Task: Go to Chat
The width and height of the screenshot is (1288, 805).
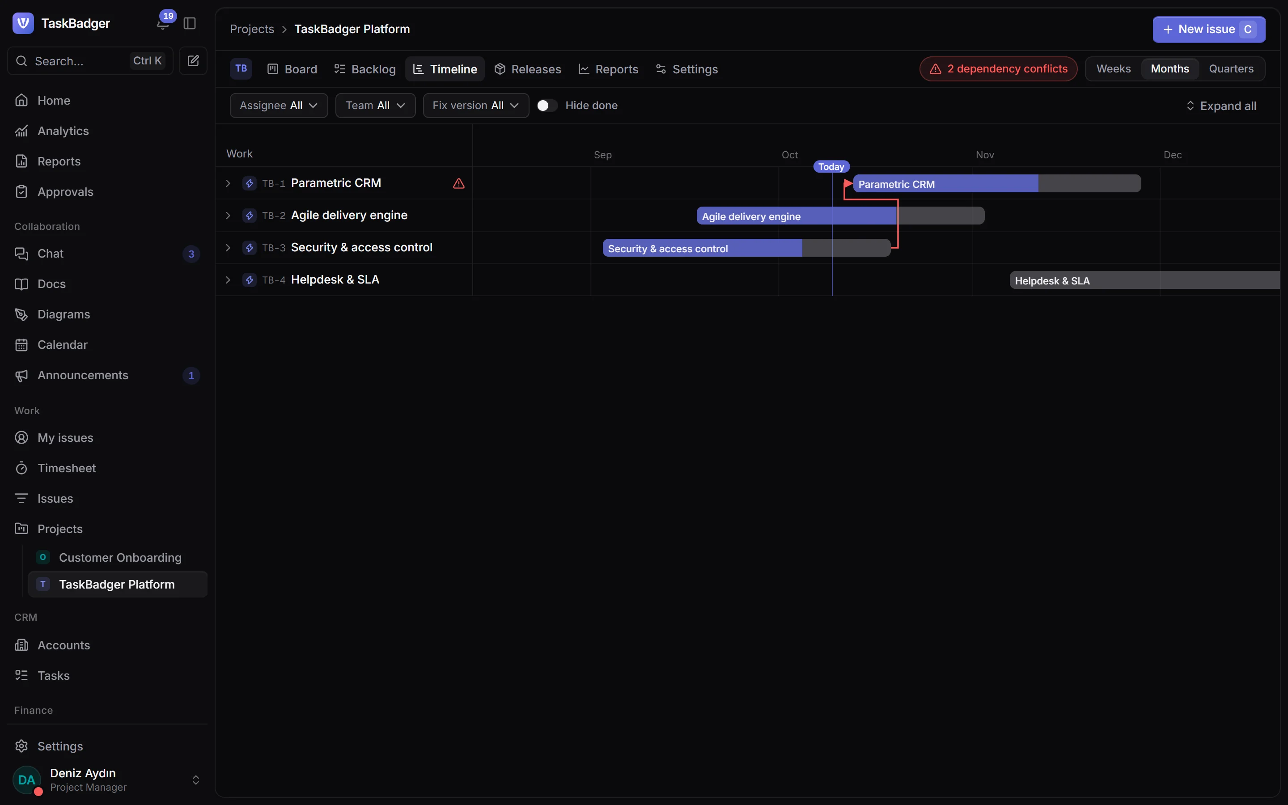Action: click(x=107, y=254)
